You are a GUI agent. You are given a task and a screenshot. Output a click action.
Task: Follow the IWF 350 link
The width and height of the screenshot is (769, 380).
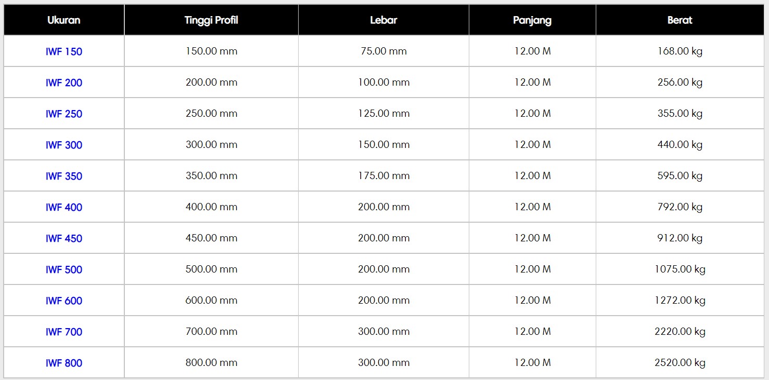point(64,176)
